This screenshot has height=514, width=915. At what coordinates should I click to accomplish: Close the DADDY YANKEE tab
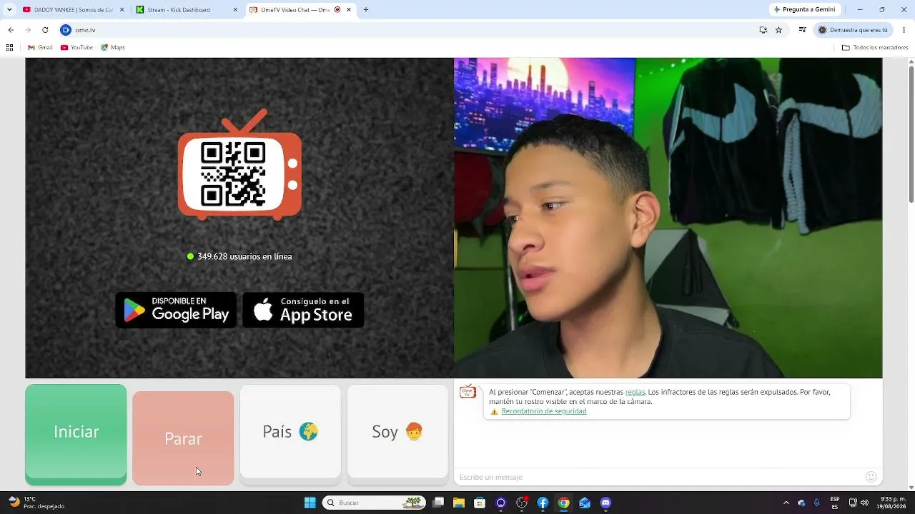(x=122, y=10)
